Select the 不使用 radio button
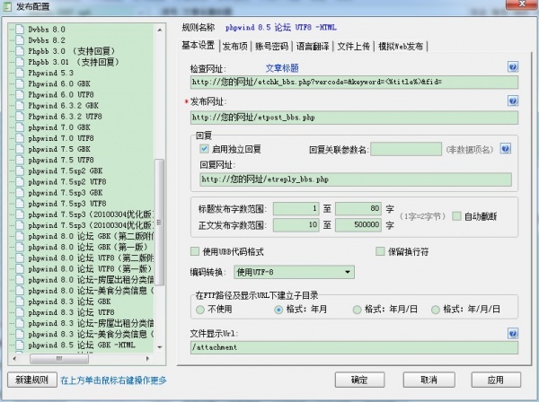 pyautogui.click(x=200, y=310)
